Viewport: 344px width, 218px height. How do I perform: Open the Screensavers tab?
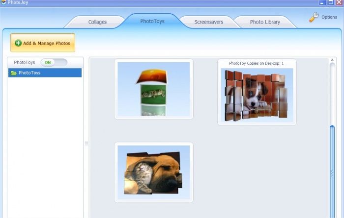click(209, 22)
